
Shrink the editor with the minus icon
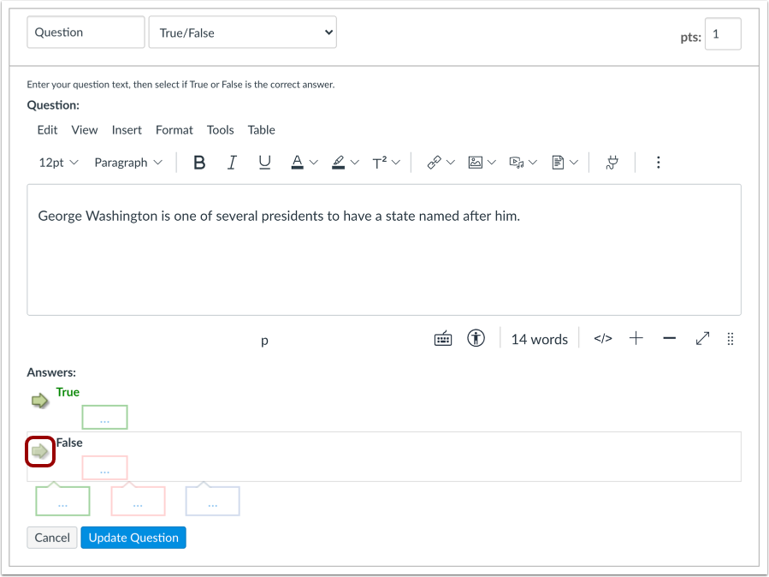(670, 338)
